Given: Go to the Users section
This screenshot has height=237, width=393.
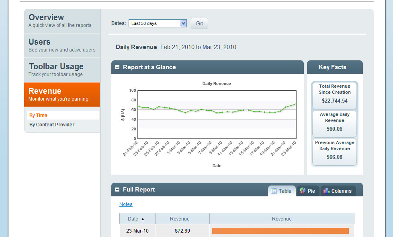Looking at the screenshot, I should 62,45.
